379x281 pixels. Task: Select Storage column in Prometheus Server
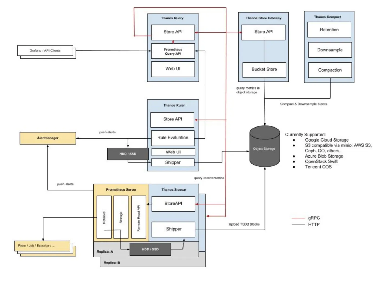point(121,217)
